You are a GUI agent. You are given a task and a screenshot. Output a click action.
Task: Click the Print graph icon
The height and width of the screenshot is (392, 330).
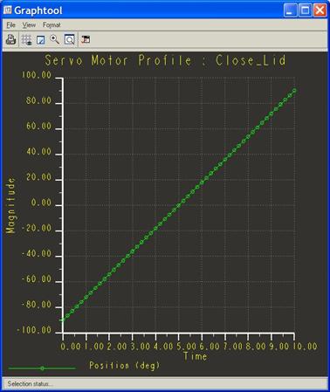click(10, 39)
